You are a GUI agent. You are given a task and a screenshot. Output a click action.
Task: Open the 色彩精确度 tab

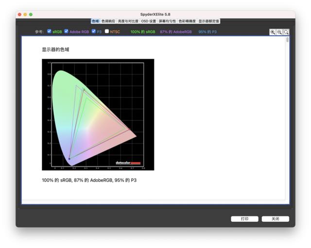tap(187, 21)
